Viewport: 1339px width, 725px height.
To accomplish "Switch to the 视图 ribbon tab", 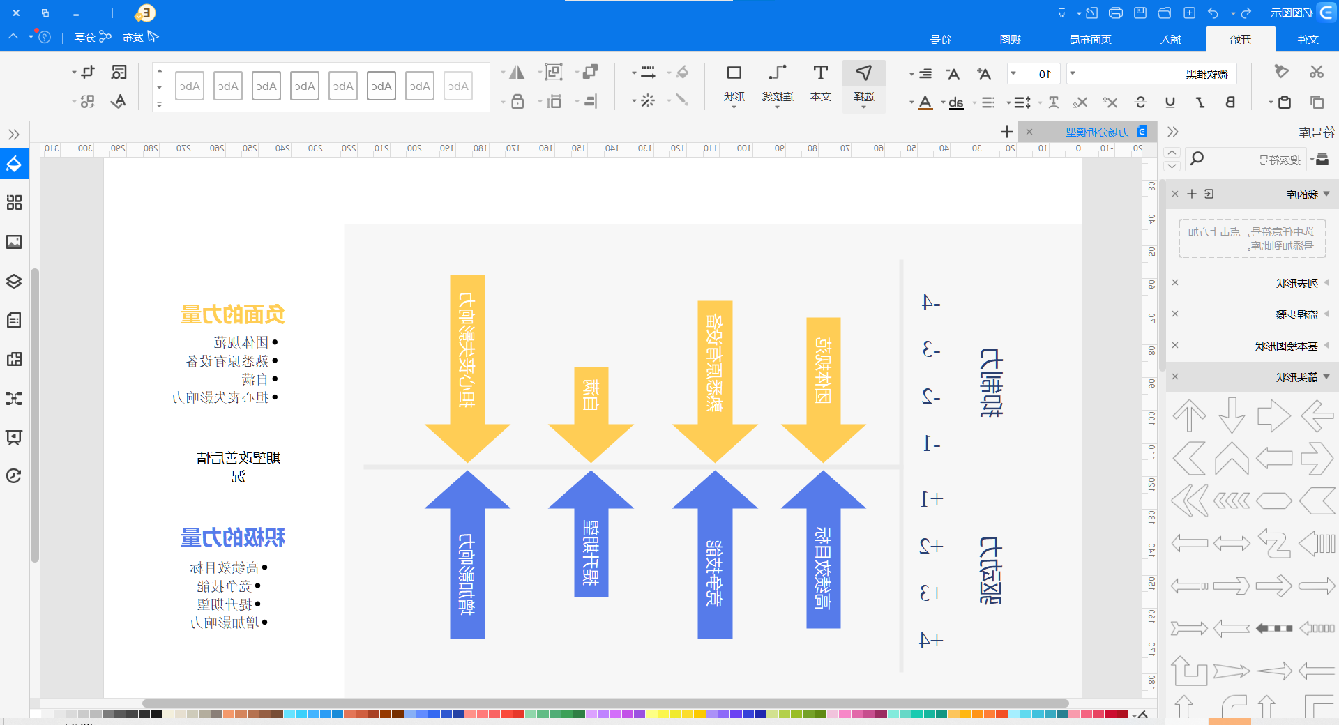I will click(x=1011, y=39).
